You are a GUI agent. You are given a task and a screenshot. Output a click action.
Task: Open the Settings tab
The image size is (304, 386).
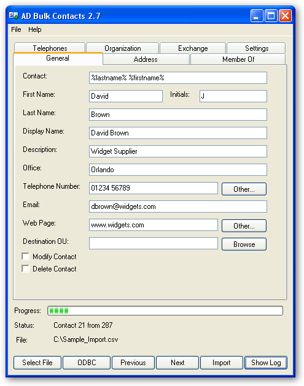click(x=257, y=48)
